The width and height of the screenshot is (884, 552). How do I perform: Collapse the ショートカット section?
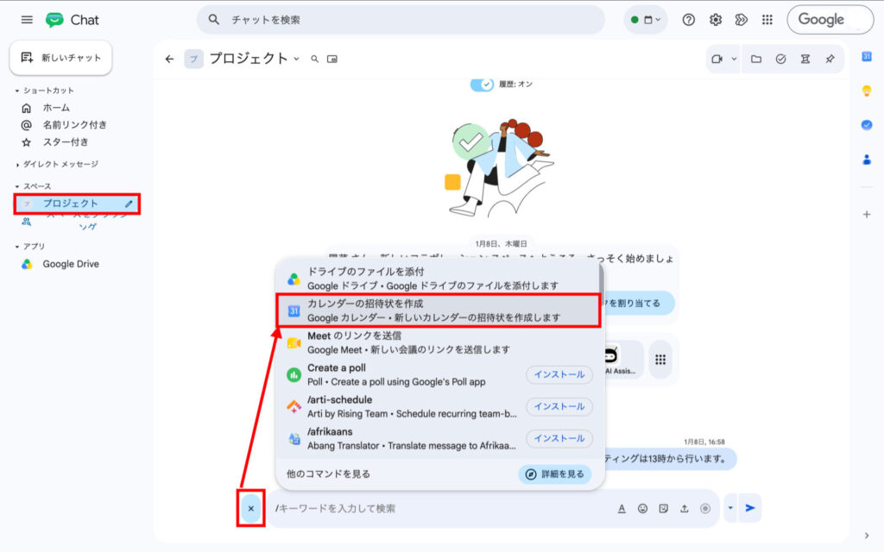click(17, 91)
